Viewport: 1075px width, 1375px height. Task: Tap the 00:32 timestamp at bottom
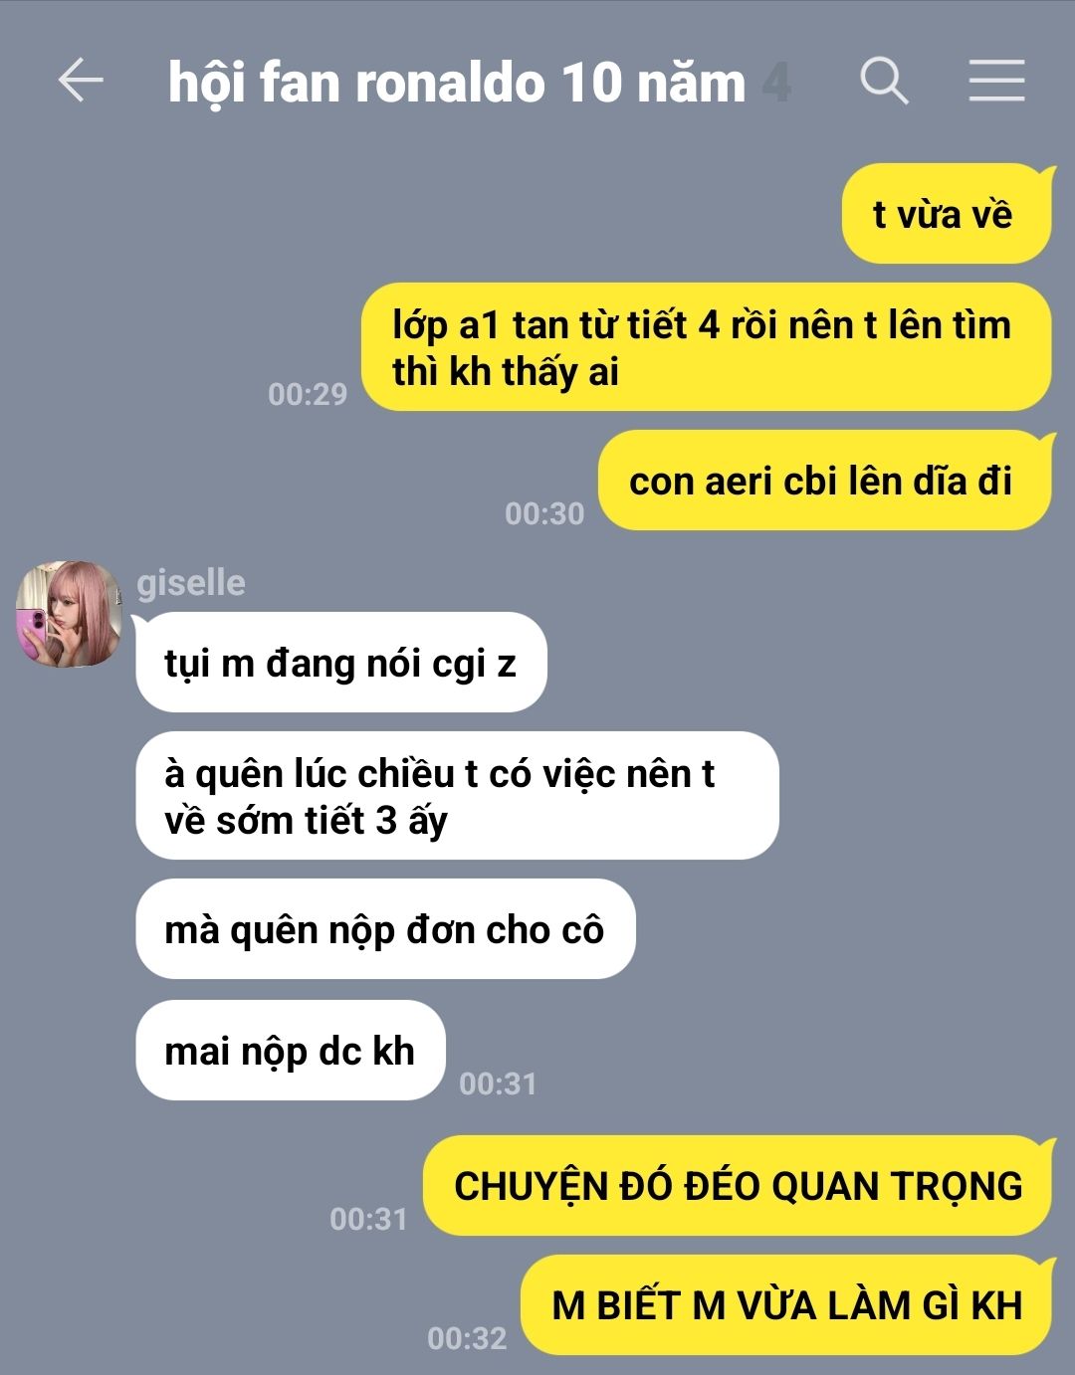[x=467, y=1338]
